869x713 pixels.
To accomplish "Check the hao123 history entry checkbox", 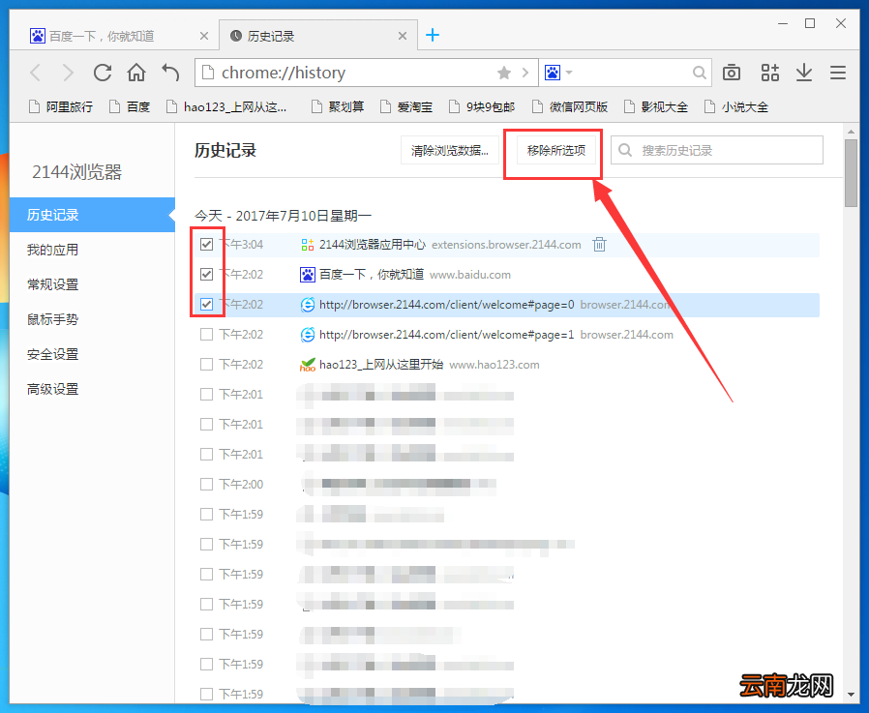I will (x=207, y=364).
